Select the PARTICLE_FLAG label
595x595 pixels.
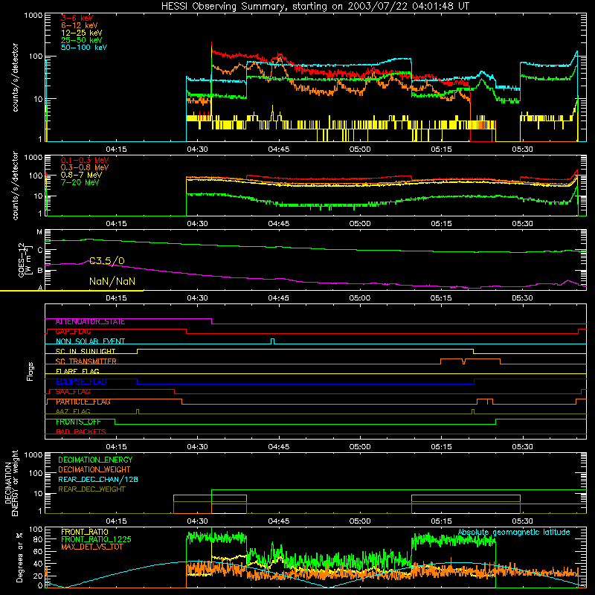(83, 402)
